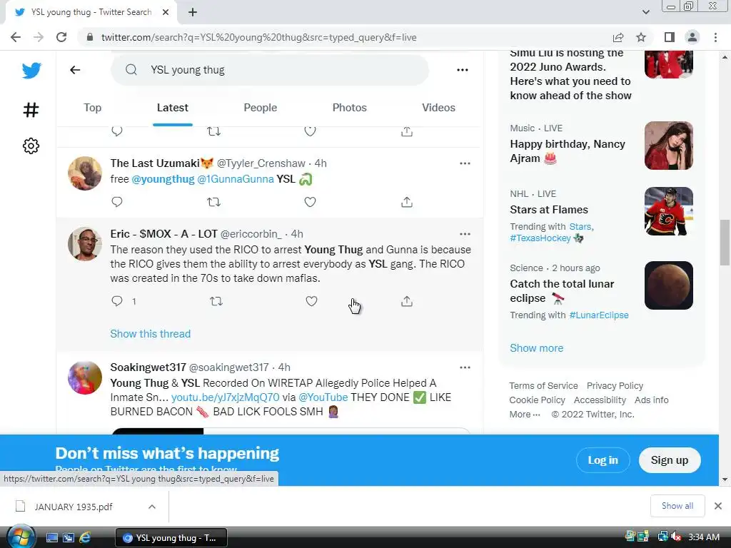
Task: Reload the page with the refresh icon
Action: (61, 37)
